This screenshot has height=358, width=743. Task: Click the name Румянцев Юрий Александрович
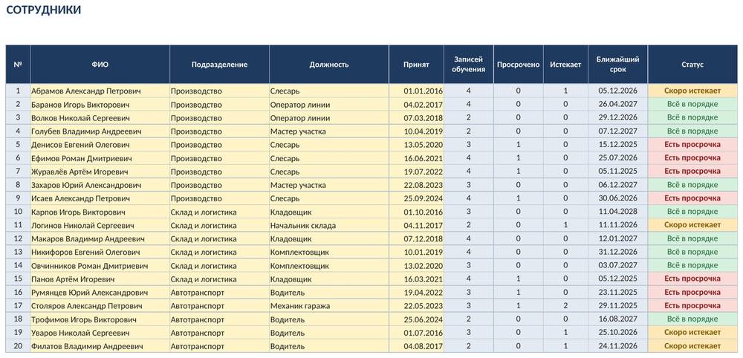pos(90,293)
